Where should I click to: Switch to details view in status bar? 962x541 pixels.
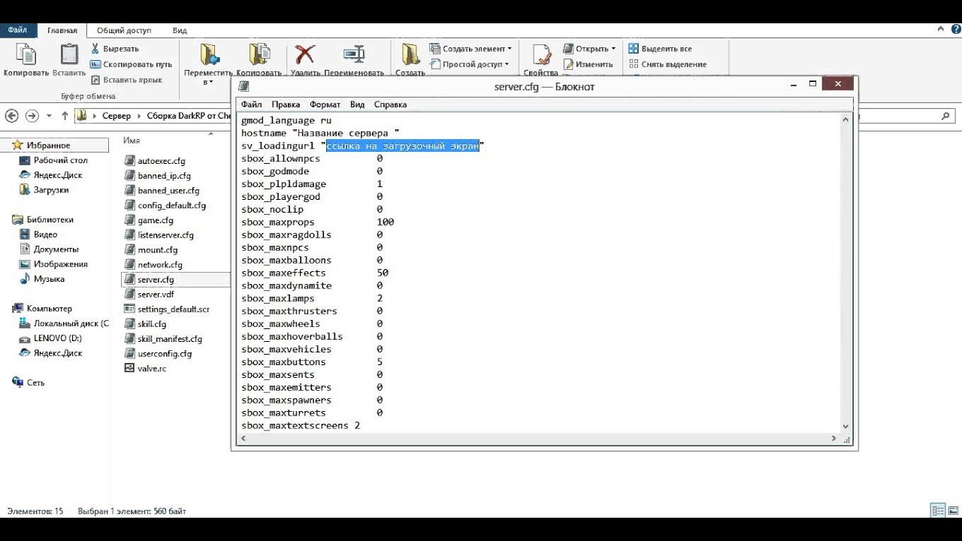click(937, 511)
